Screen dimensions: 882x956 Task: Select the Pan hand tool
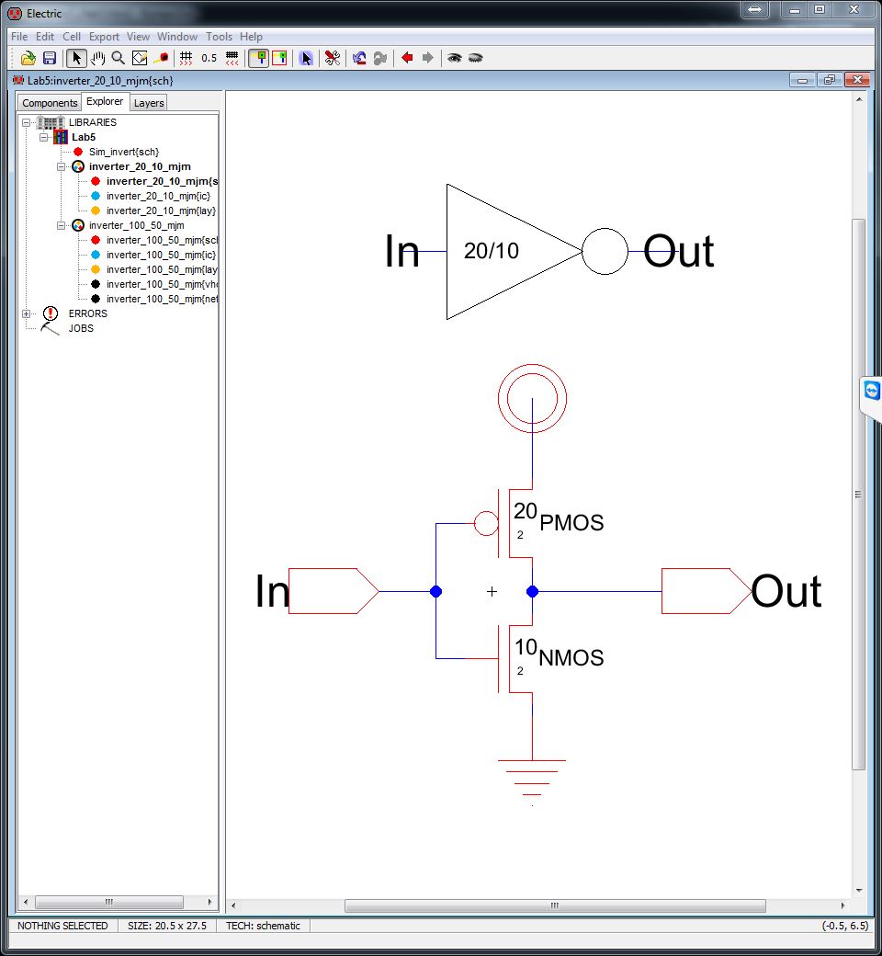point(97,58)
